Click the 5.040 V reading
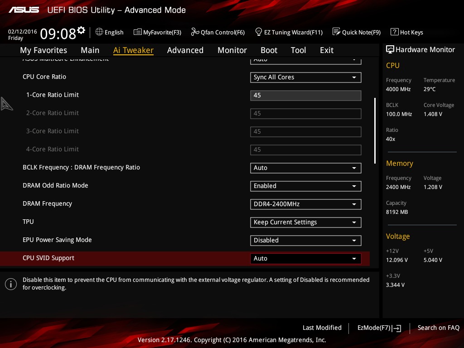The height and width of the screenshot is (348, 464). (433, 260)
